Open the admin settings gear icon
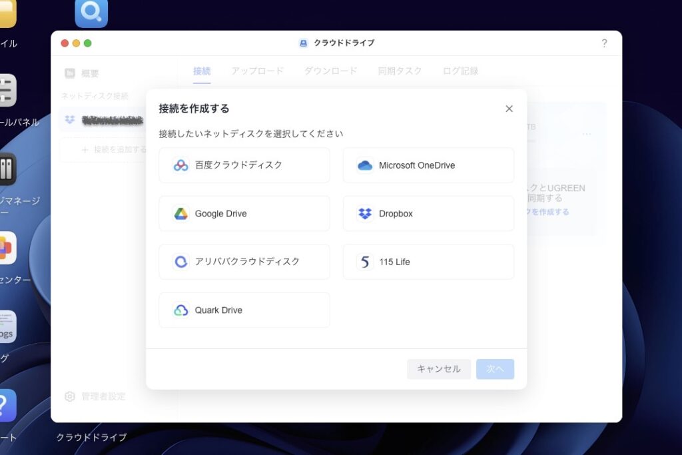The width and height of the screenshot is (682, 455). (70, 396)
